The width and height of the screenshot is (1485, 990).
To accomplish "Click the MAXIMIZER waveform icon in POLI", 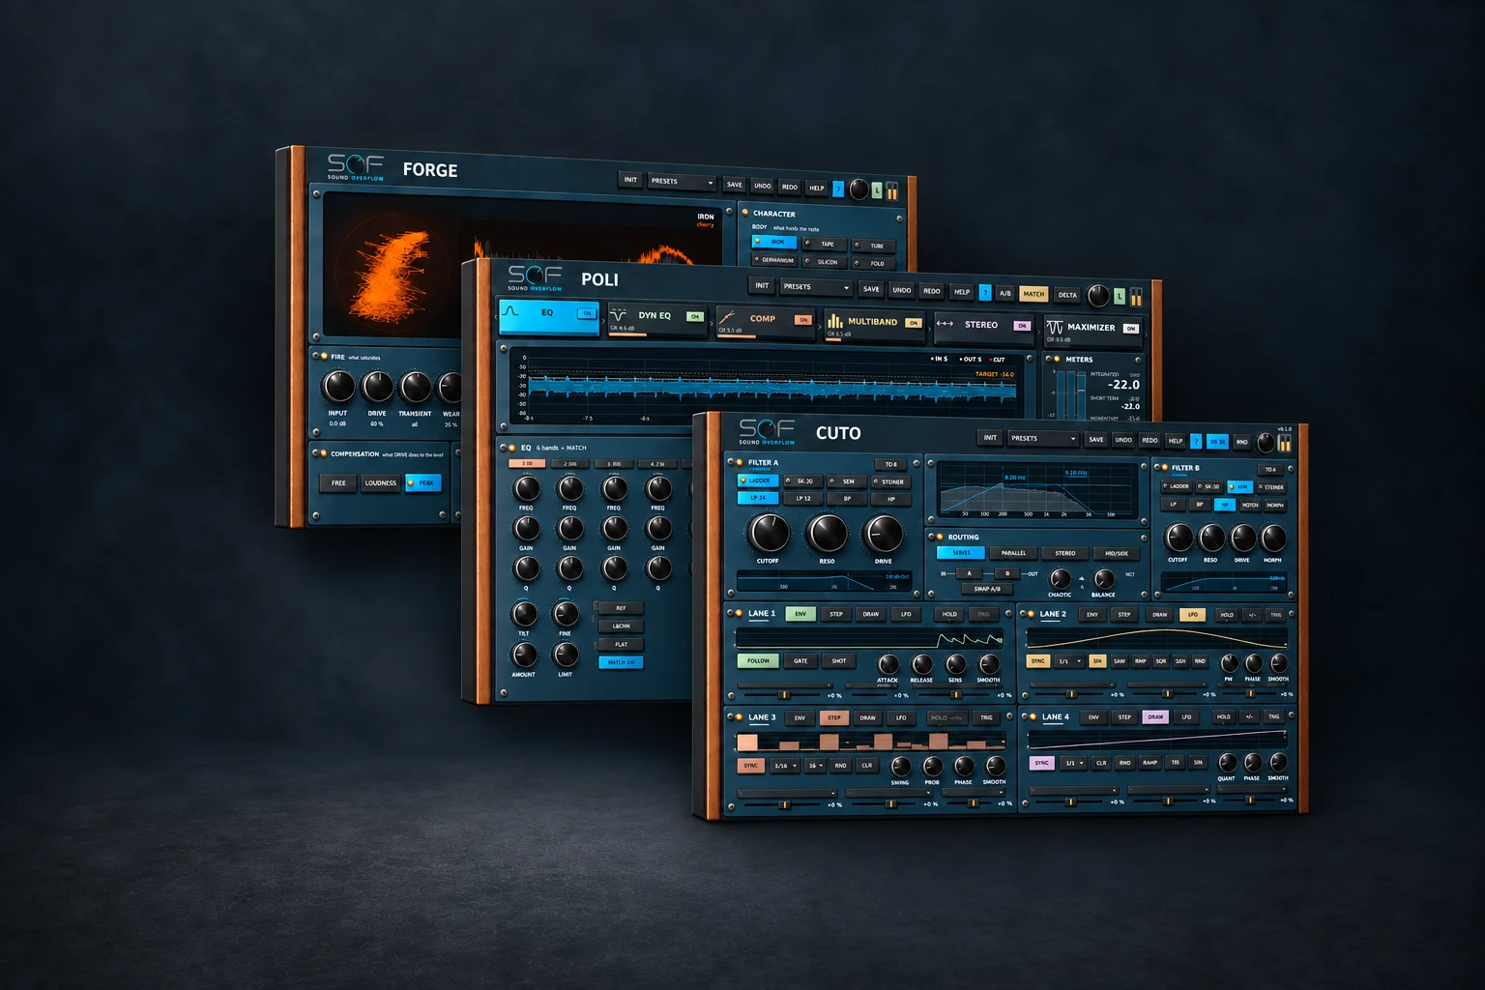I will [x=1055, y=327].
